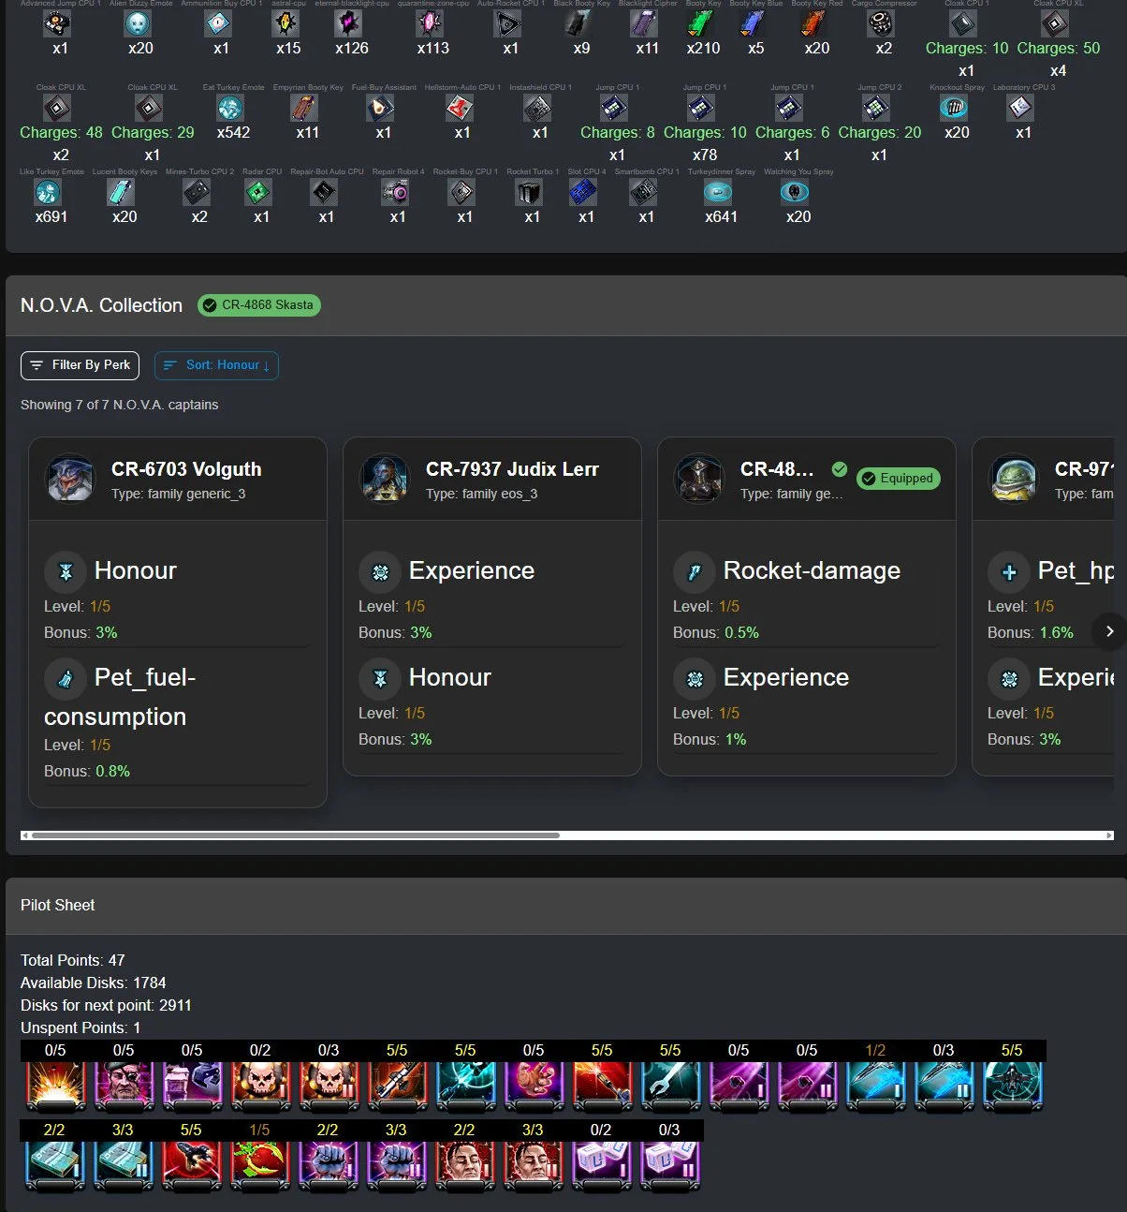Click the Pet_hp perk plus icon

click(x=1009, y=571)
